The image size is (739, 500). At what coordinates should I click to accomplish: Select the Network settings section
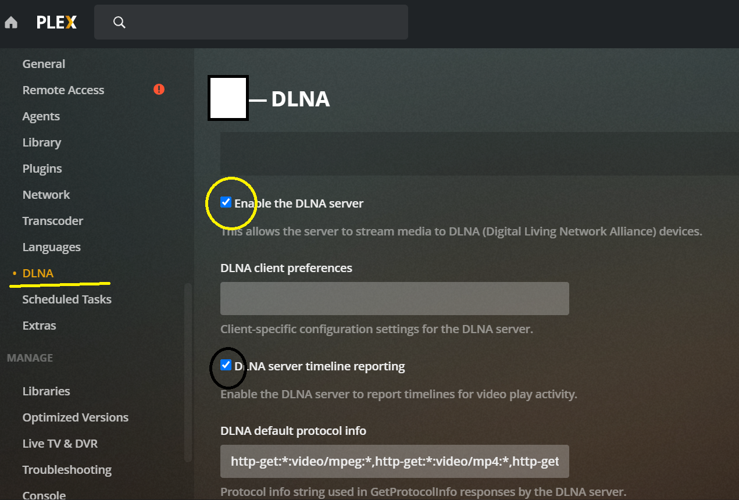point(46,194)
